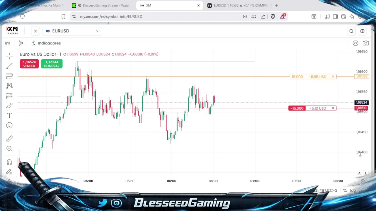Viewport: 376px width, 211px height.
Task: Click the 05:00 time axis label
Action: [88, 181]
